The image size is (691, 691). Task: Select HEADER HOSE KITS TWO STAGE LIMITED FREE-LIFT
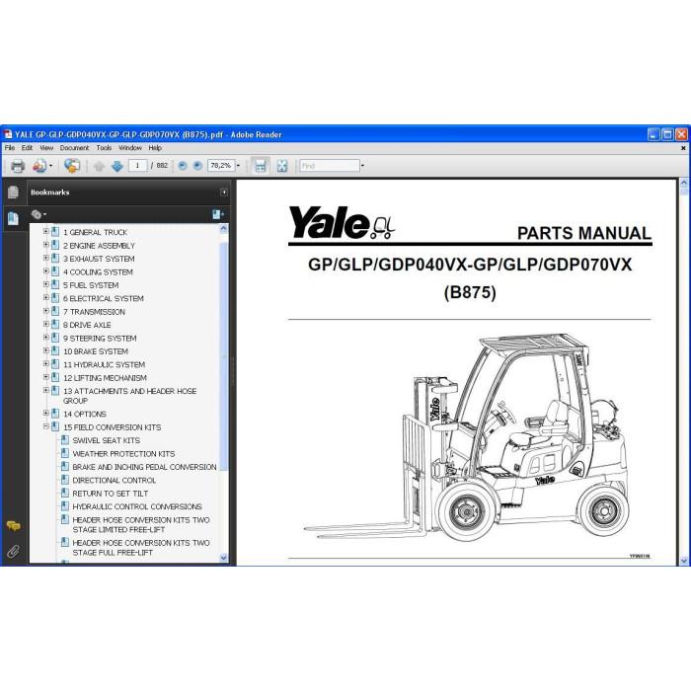pyautogui.click(x=141, y=524)
